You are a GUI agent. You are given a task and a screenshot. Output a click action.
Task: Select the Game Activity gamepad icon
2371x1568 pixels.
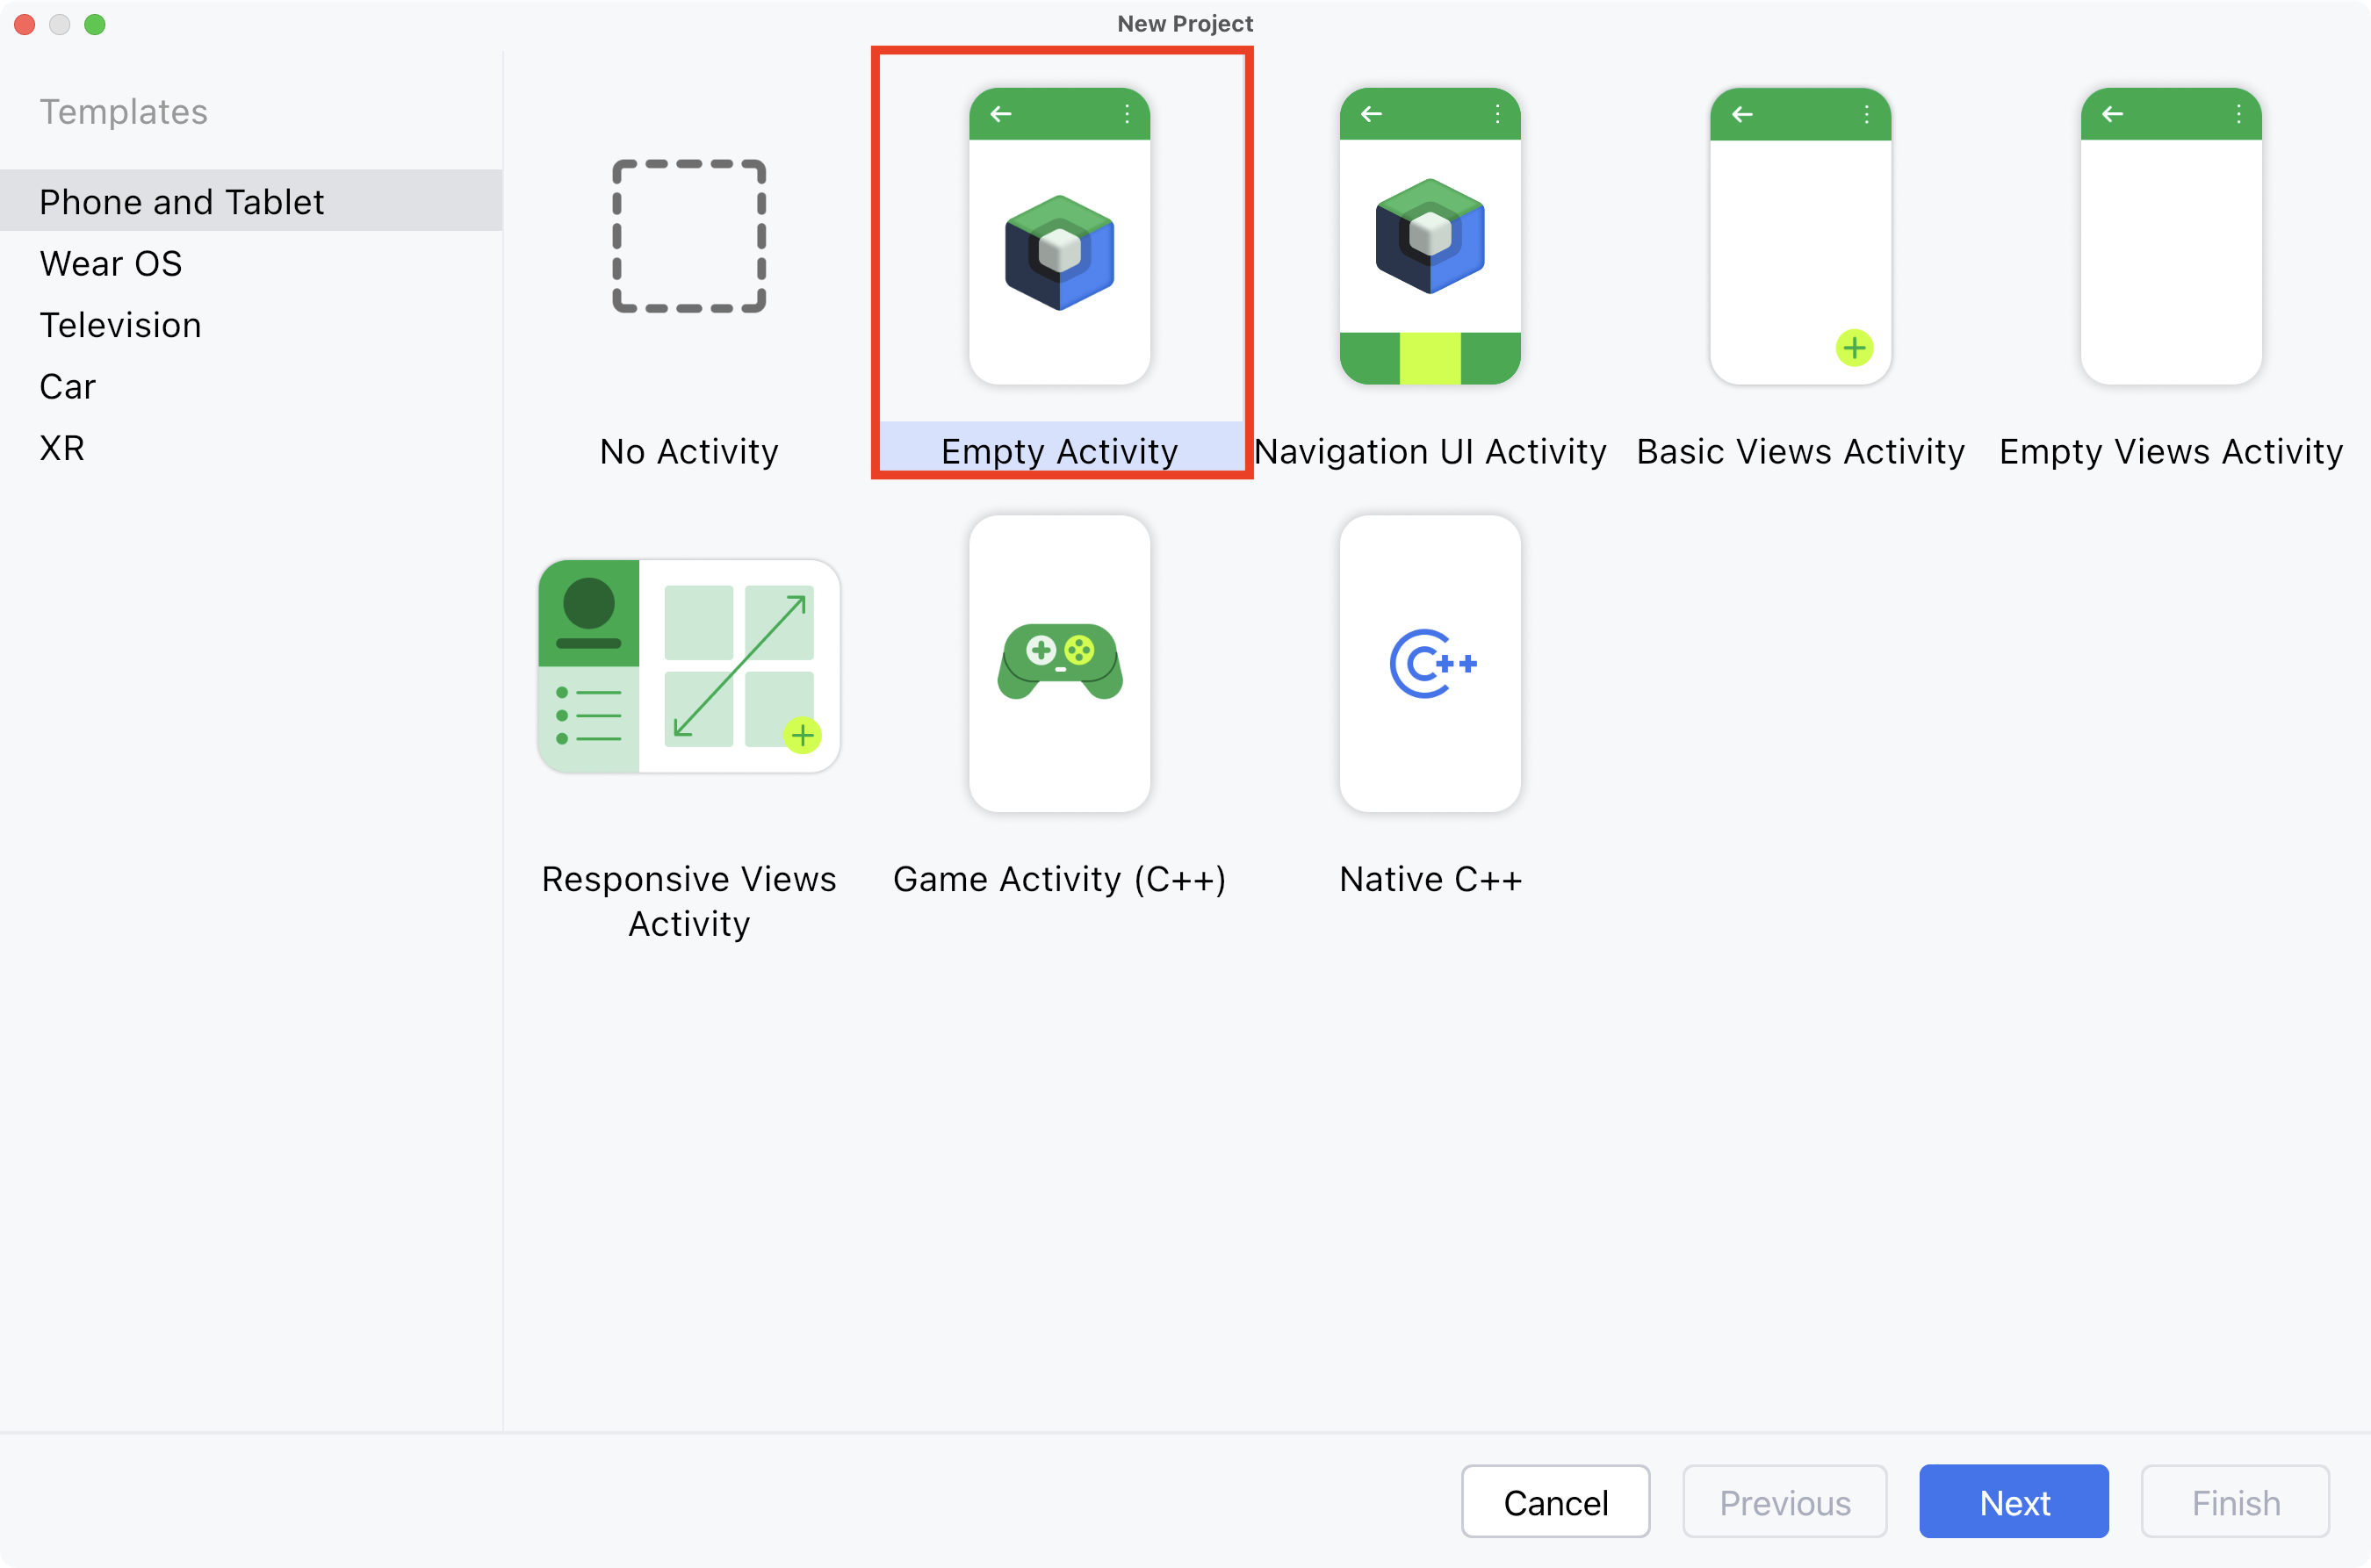pyautogui.click(x=1059, y=662)
